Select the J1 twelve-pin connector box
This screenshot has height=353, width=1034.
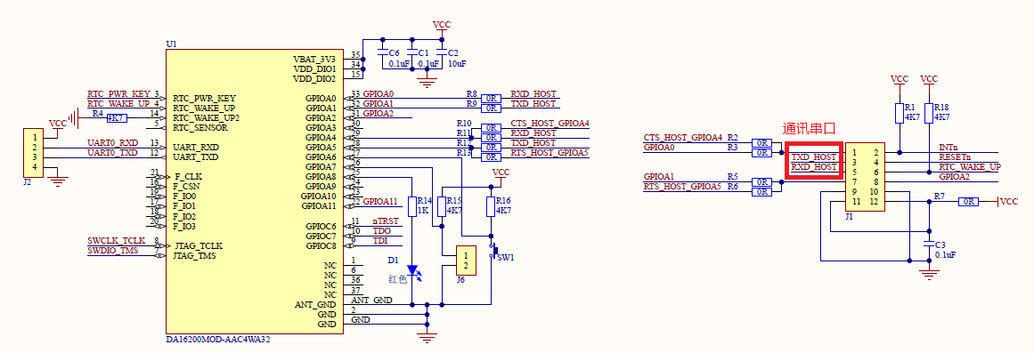tap(866, 176)
